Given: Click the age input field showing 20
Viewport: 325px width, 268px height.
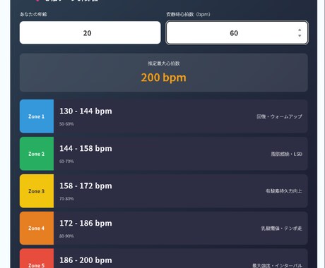Looking at the screenshot, I should point(90,32).
